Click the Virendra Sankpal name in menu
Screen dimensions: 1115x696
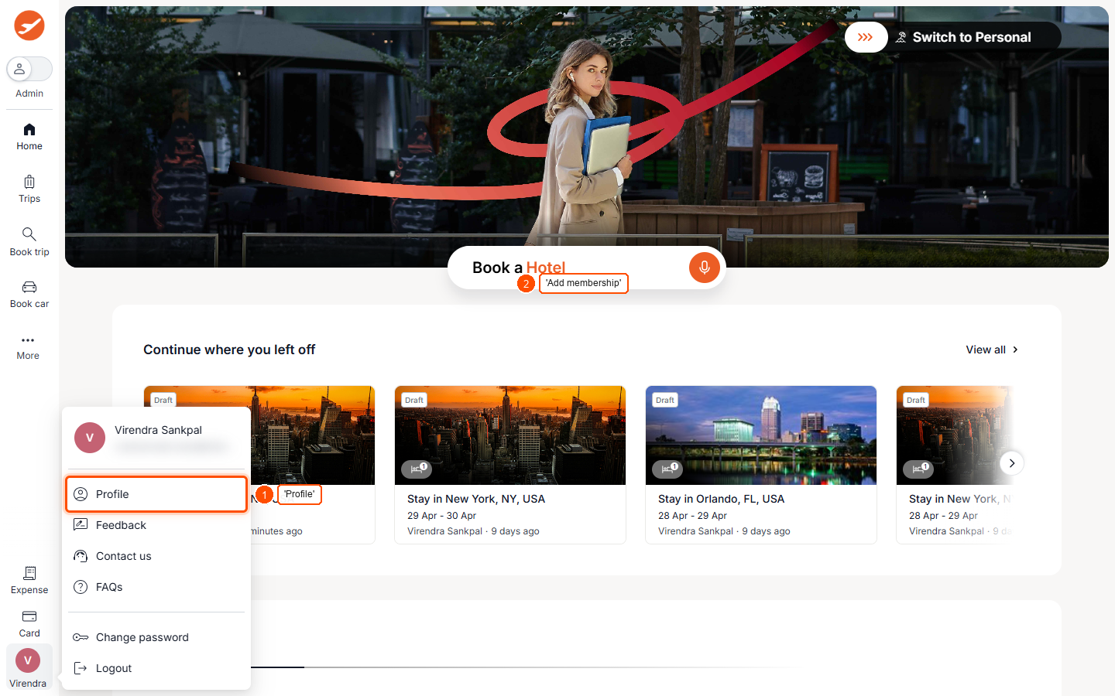point(158,430)
